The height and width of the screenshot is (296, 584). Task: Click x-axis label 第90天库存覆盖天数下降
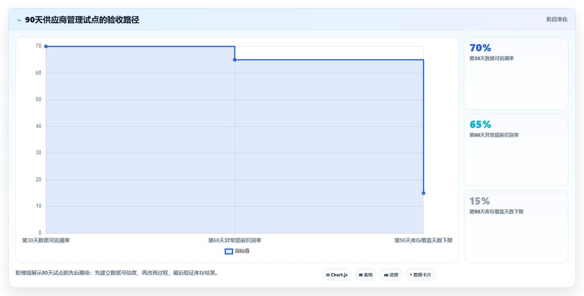pyautogui.click(x=423, y=241)
